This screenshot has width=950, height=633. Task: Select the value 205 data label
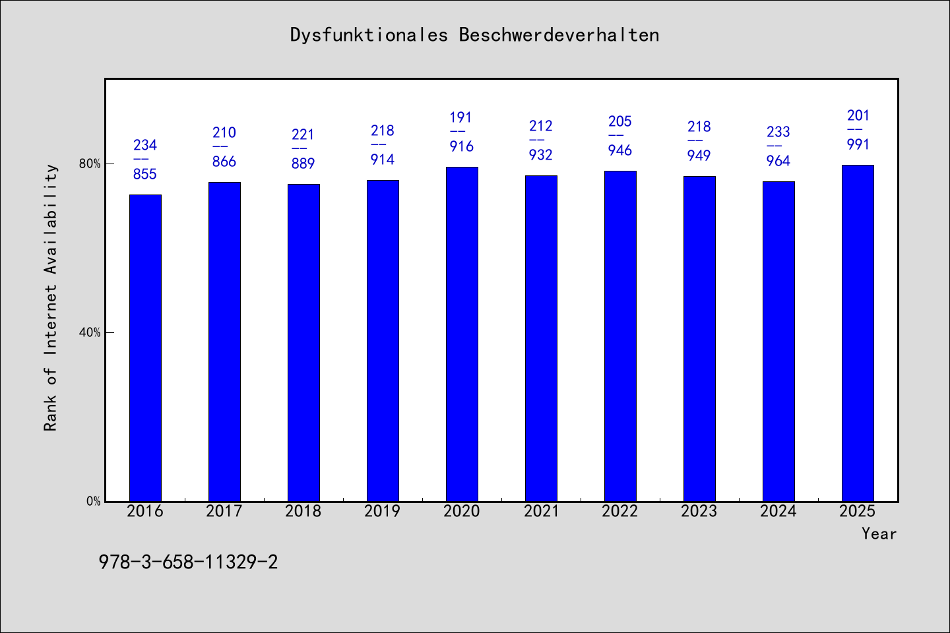coord(620,121)
